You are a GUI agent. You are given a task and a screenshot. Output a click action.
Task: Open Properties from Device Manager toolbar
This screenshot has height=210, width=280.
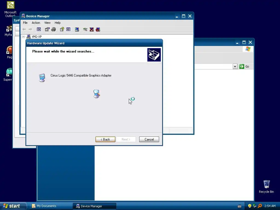point(47,29)
